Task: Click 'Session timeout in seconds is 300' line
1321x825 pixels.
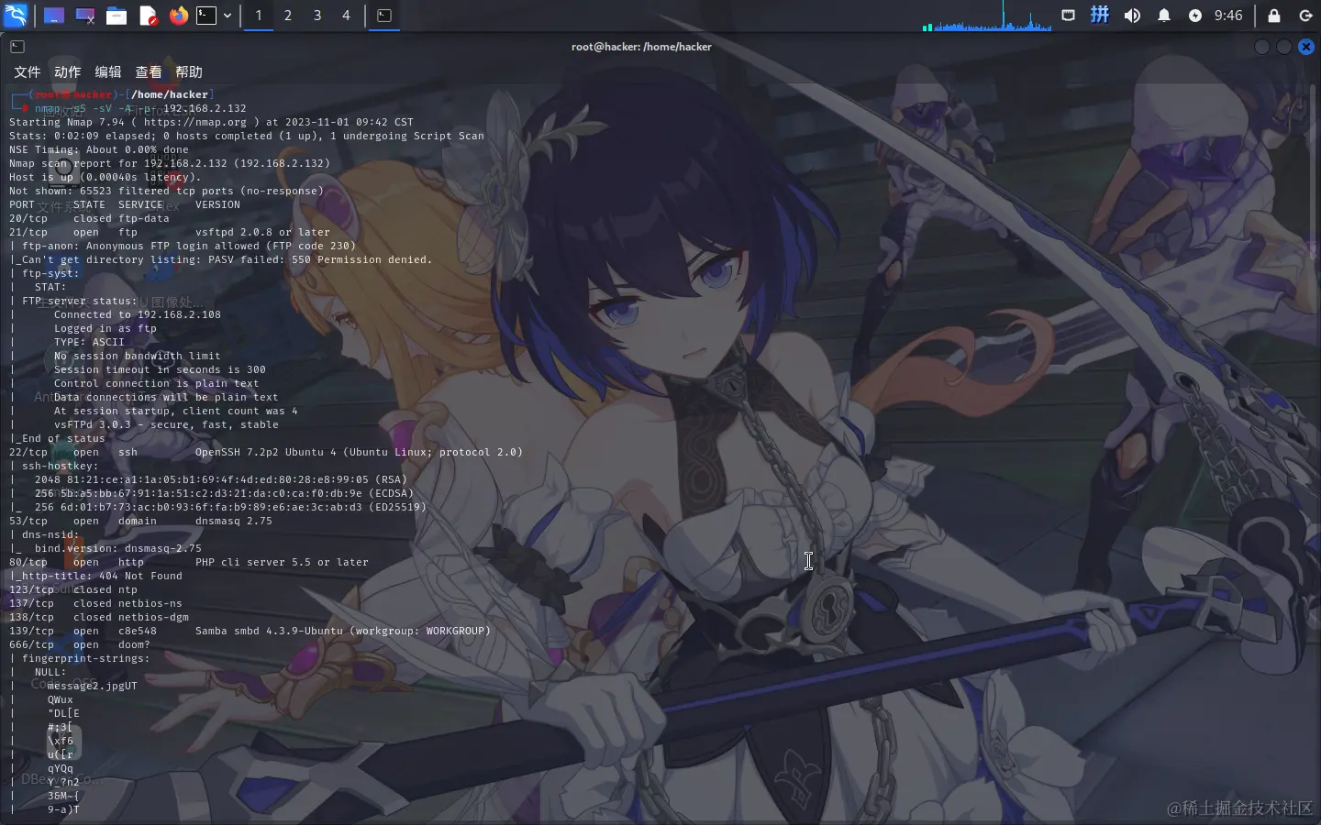Action: point(160,369)
